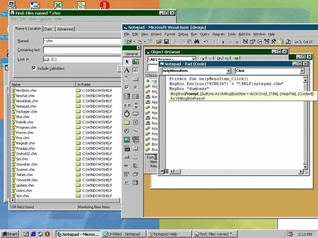Image resolution: width=318 pixels, height=238 pixels.
Task: Select the OLE container control tool
Action: tap(127, 148)
